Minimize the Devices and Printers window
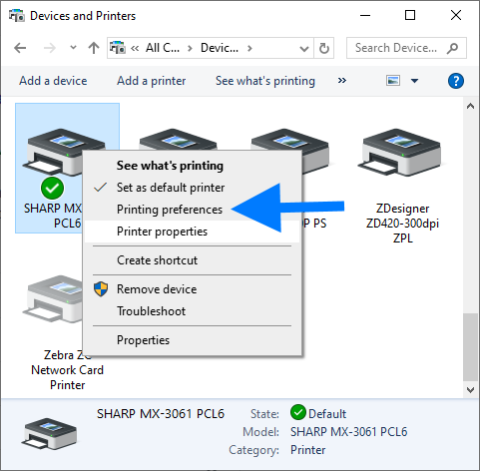 [365, 15]
